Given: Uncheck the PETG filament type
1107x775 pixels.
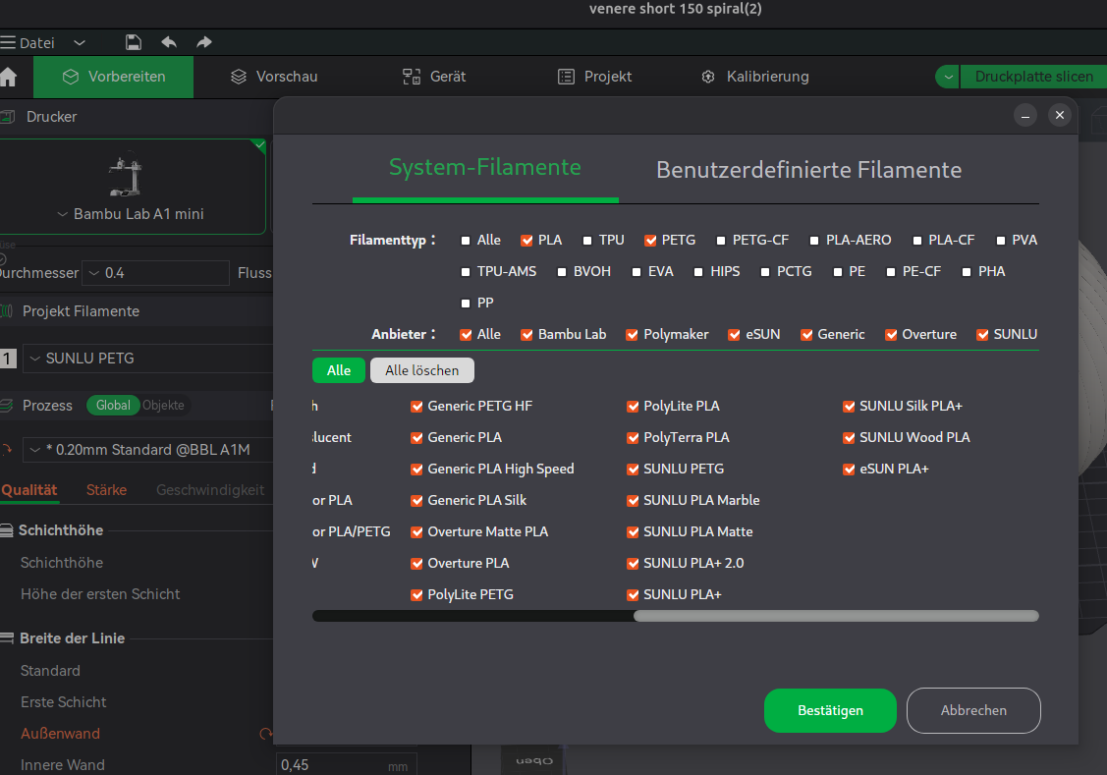Looking at the screenshot, I should click(650, 241).
